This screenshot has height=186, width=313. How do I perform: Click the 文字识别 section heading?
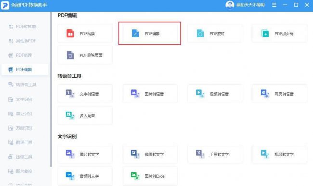tap(67, 136)
